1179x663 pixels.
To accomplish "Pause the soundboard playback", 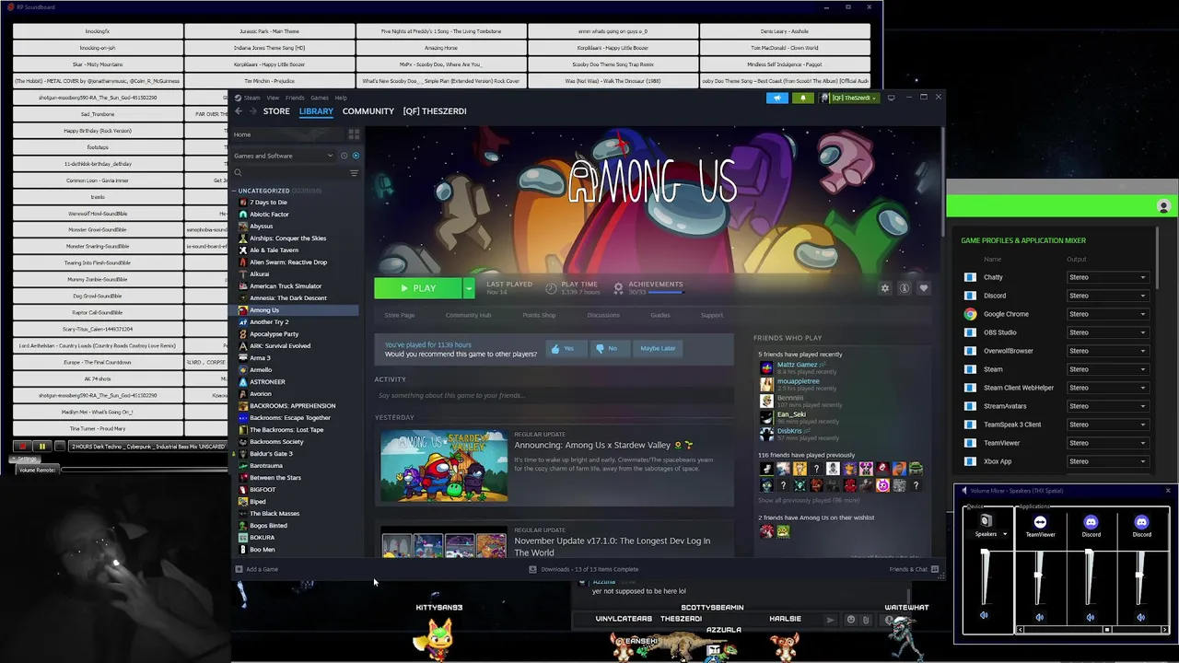I will 41,447.
